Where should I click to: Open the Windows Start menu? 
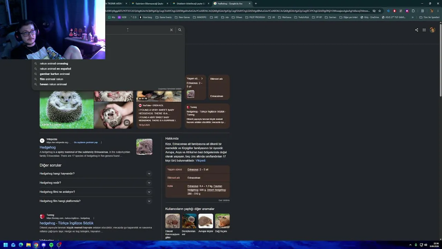click(x=6, y=245)
